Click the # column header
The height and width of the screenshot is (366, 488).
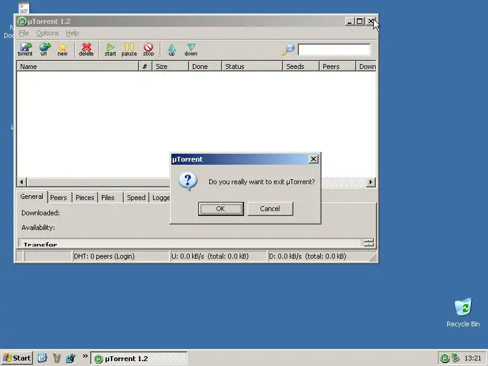coord(145,66)
